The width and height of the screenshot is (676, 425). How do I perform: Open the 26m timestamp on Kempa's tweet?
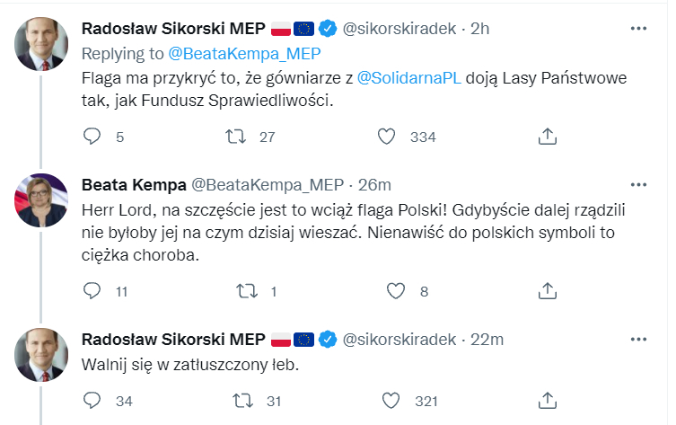[373, 185]
